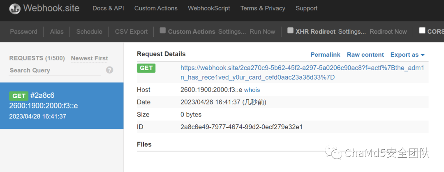Open Custom Actions Settings...

point(232,32)
